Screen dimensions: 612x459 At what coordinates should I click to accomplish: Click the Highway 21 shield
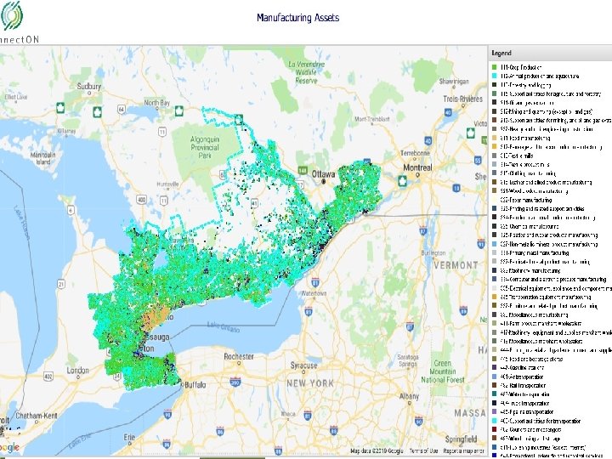61,284
